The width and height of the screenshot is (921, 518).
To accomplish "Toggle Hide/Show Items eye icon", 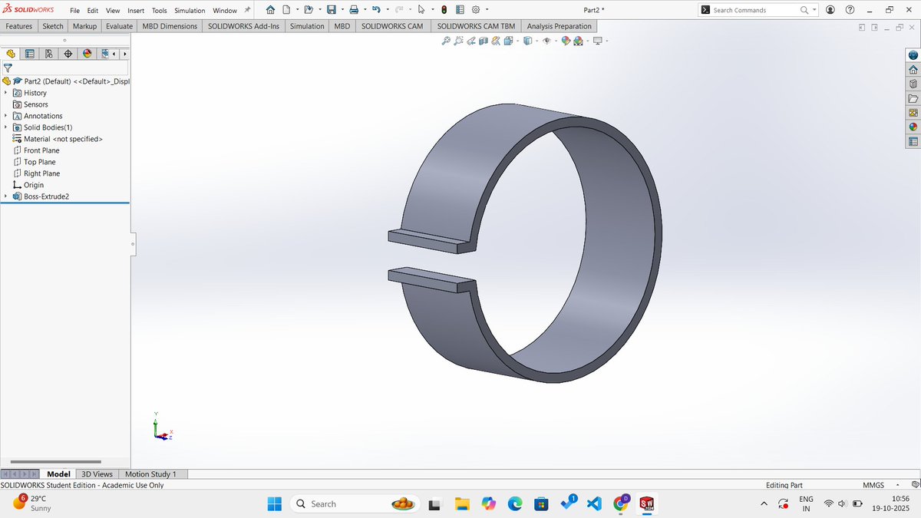I will click(x=546, y=41).
